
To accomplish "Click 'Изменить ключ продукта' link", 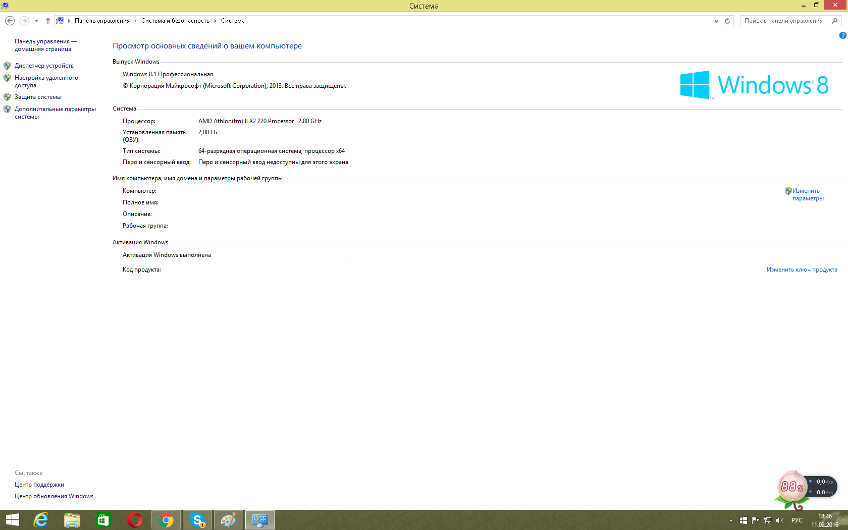I will point(802,270).
